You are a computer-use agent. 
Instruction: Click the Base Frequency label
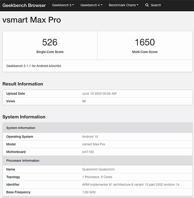point(18,192)
